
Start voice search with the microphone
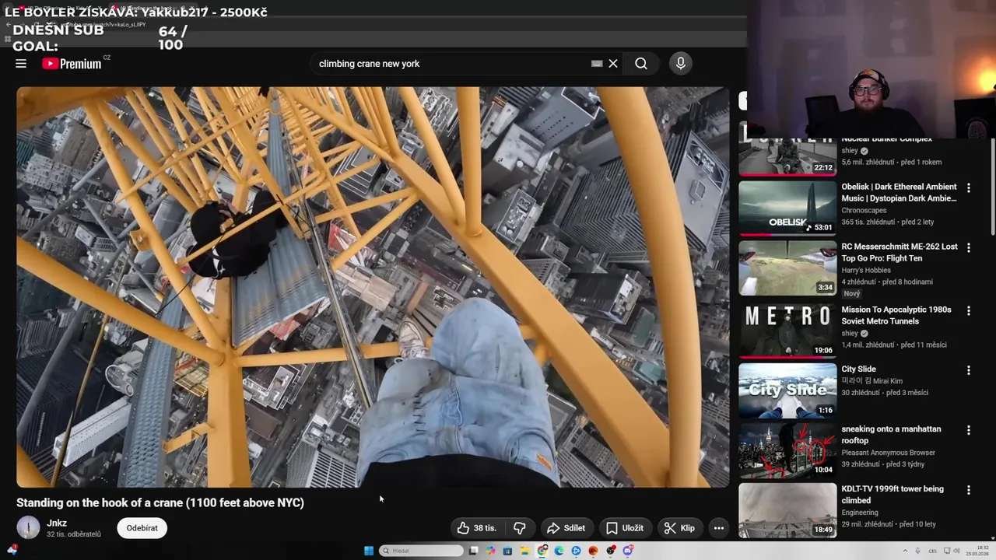(x=681, y=64)
